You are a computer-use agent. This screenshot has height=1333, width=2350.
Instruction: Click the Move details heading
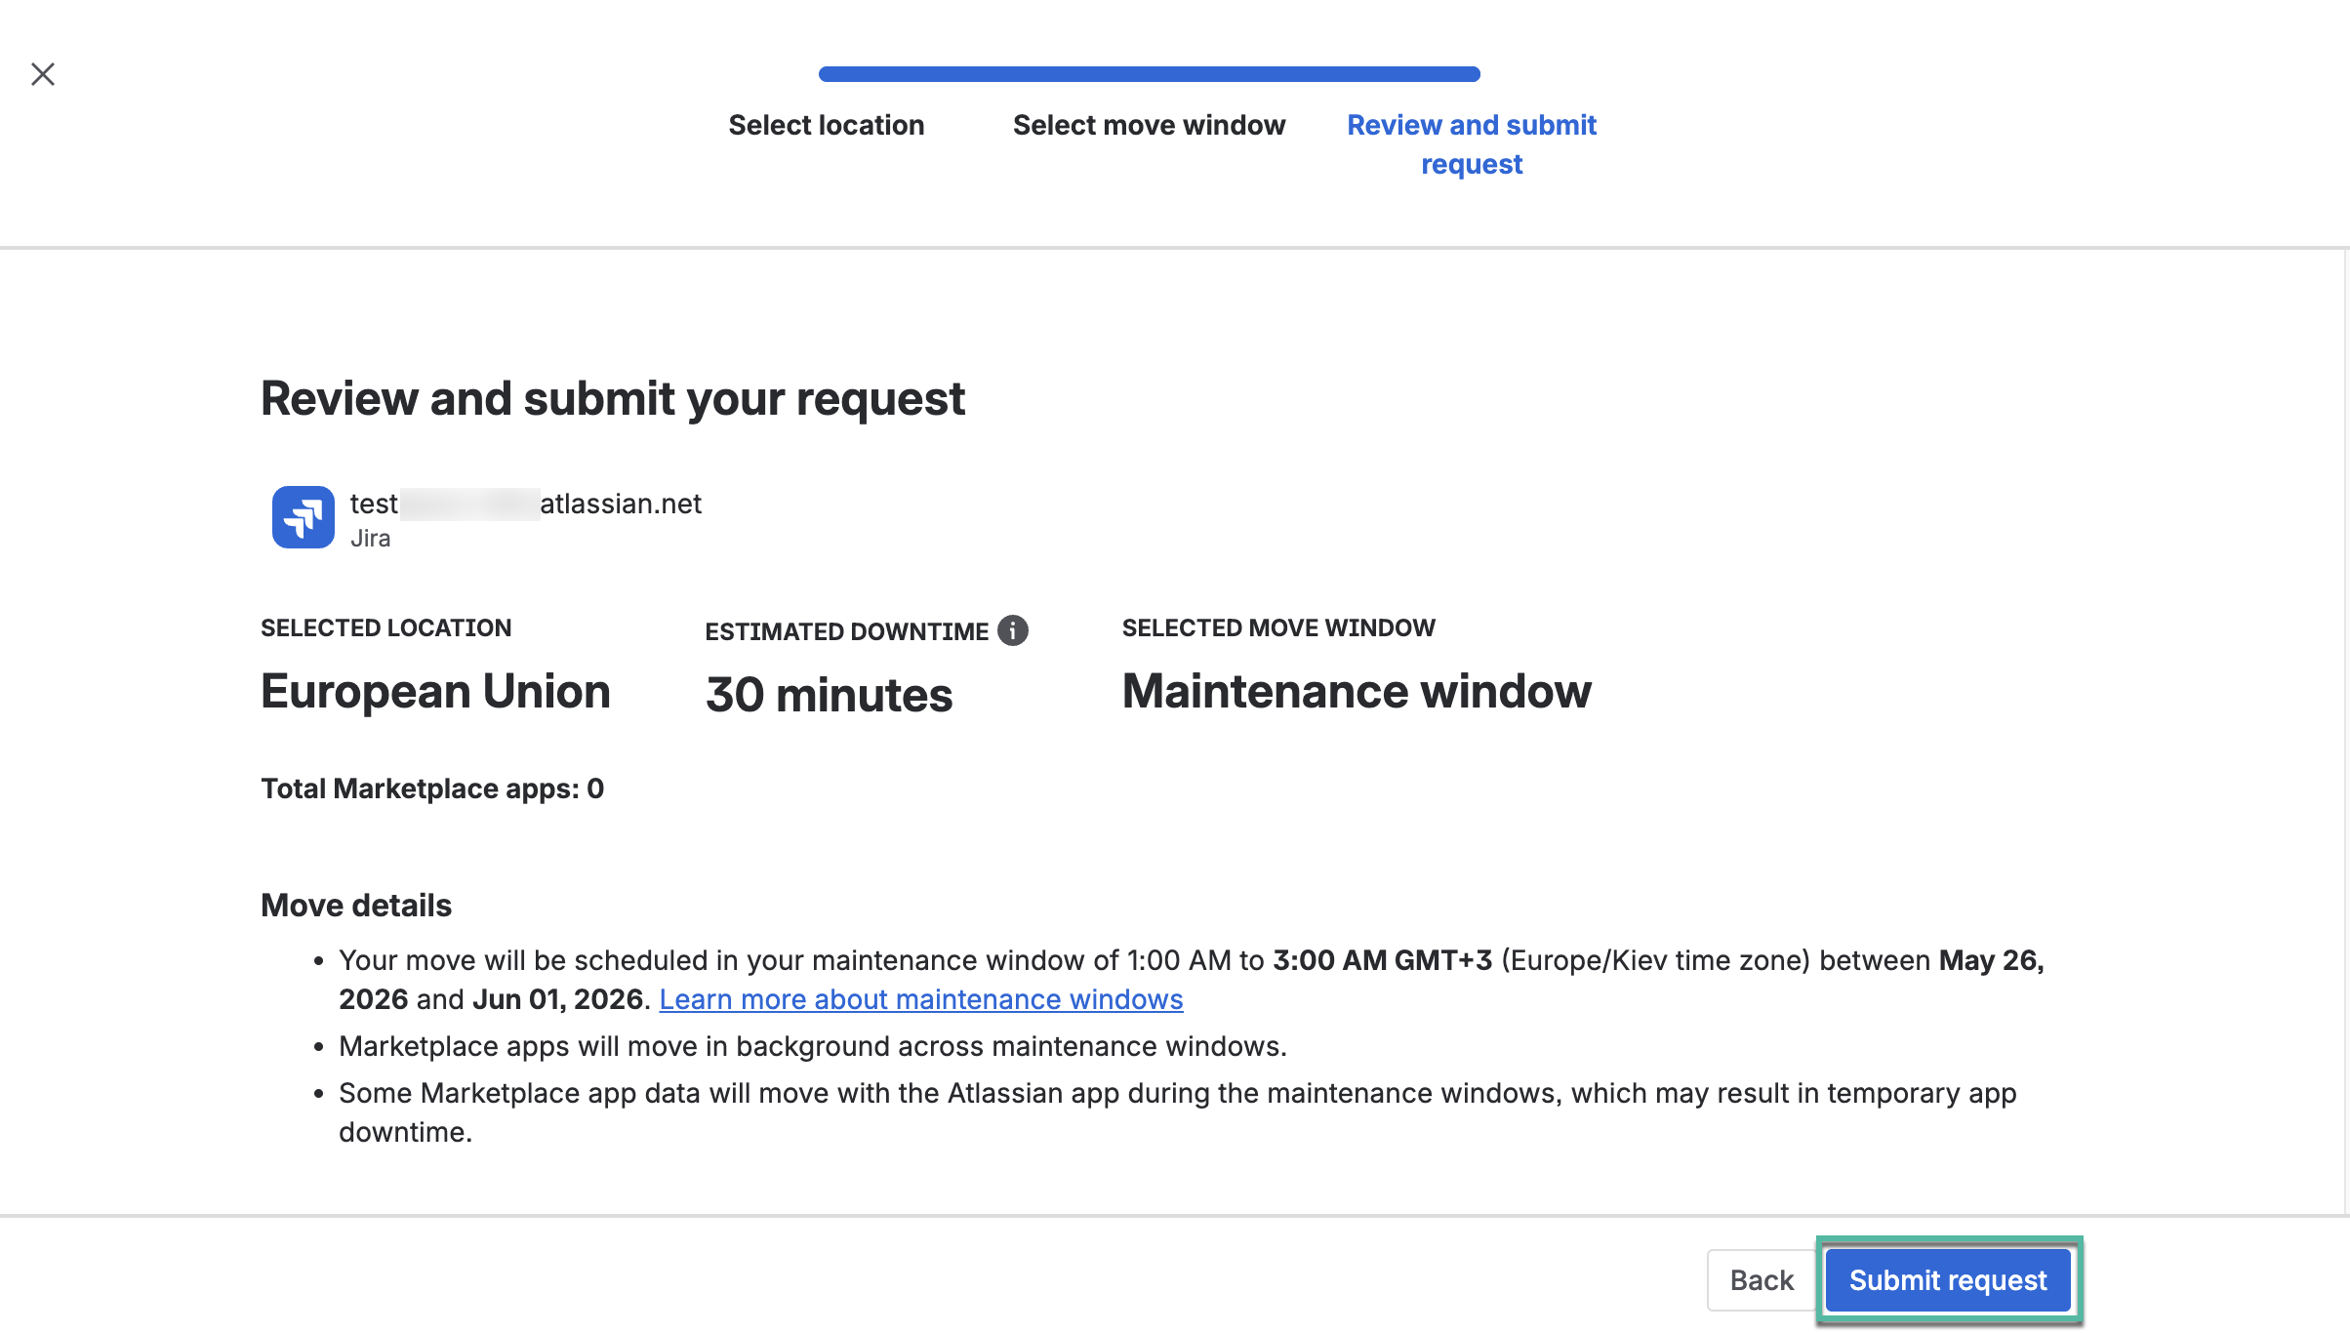[356, 906]
